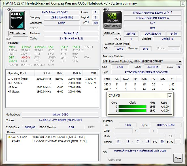Click the 3DNow!-2 feature label
This screenshot has width=187, height=166.
(x=40, y=47)
